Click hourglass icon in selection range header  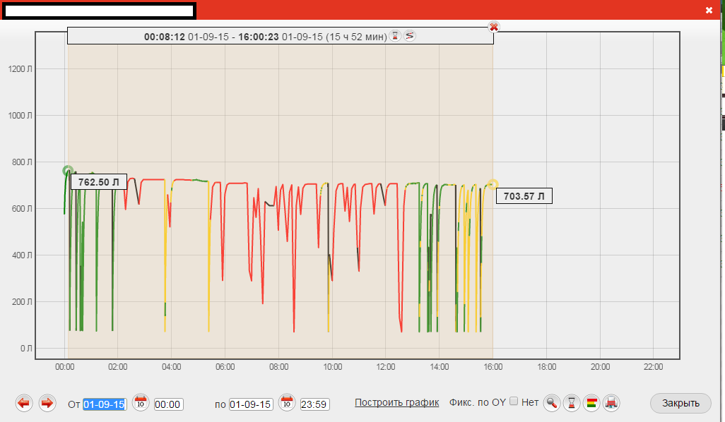pos(396,35)
